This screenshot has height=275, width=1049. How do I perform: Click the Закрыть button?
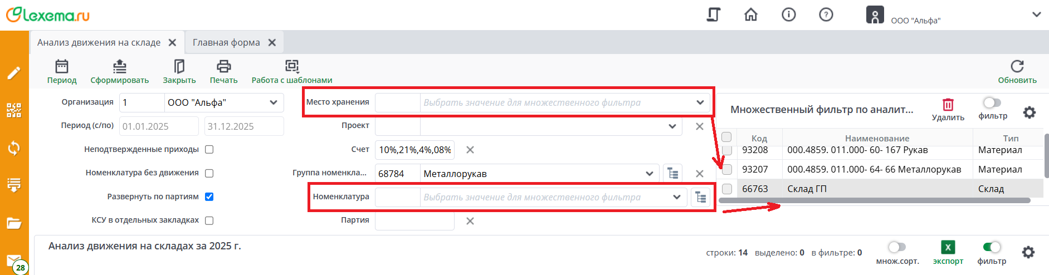click(x=179, y=72)
